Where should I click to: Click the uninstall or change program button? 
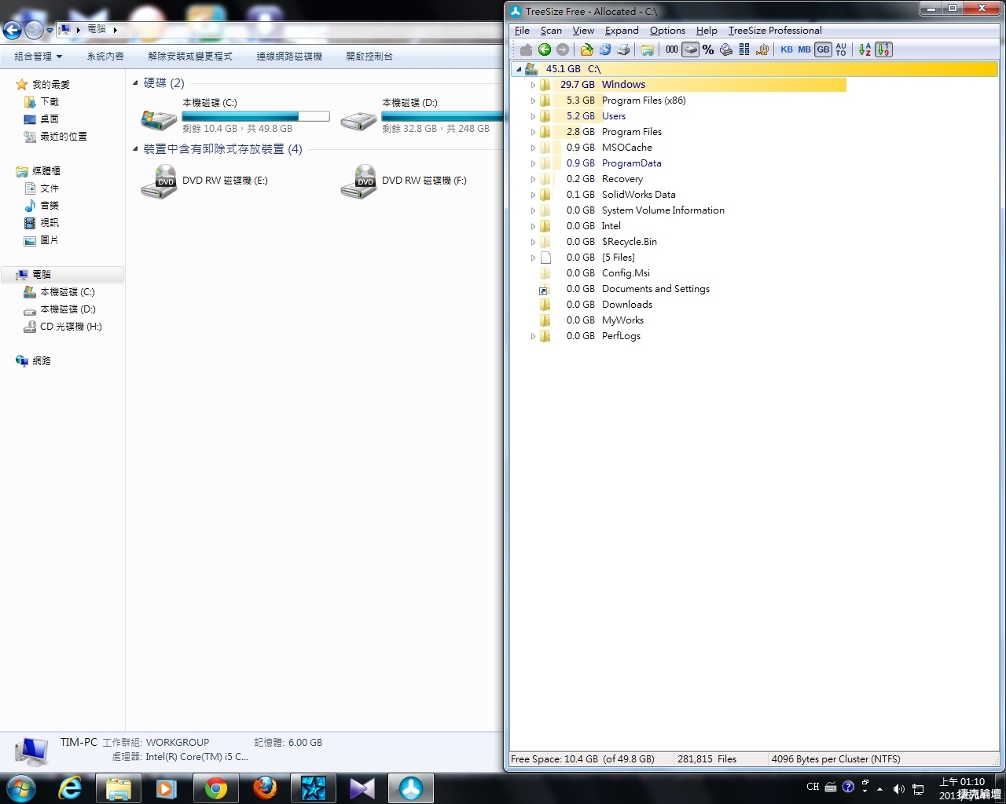click(x=190, y=57)
